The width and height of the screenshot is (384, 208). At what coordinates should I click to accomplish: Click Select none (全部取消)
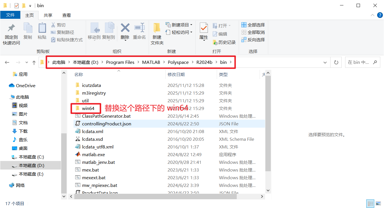tap(253, 32)
